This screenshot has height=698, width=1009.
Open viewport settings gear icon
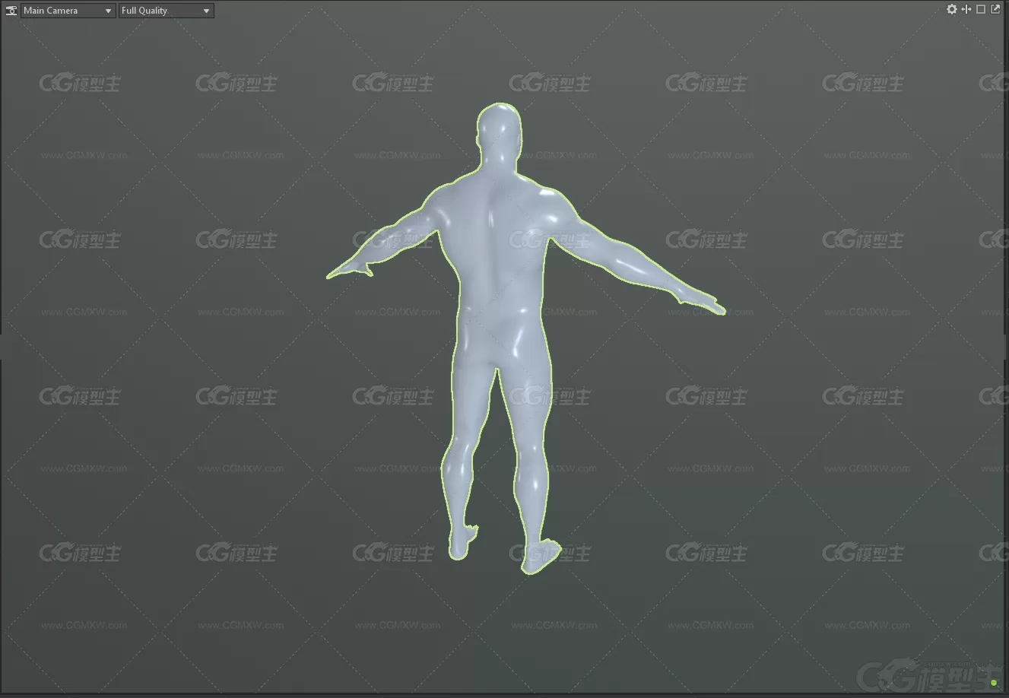952,9
